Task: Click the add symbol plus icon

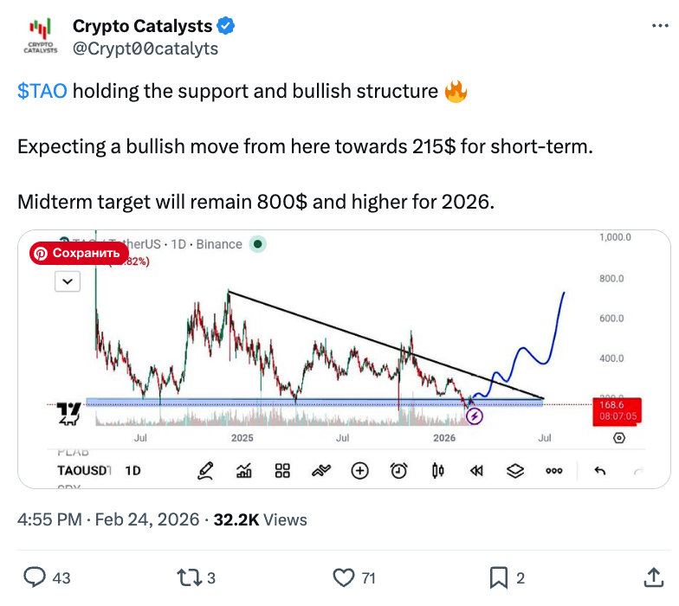Action: pyautogui.click(x=359, y=471)
